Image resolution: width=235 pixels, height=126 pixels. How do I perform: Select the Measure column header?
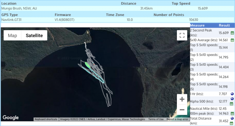click(197, 25)
